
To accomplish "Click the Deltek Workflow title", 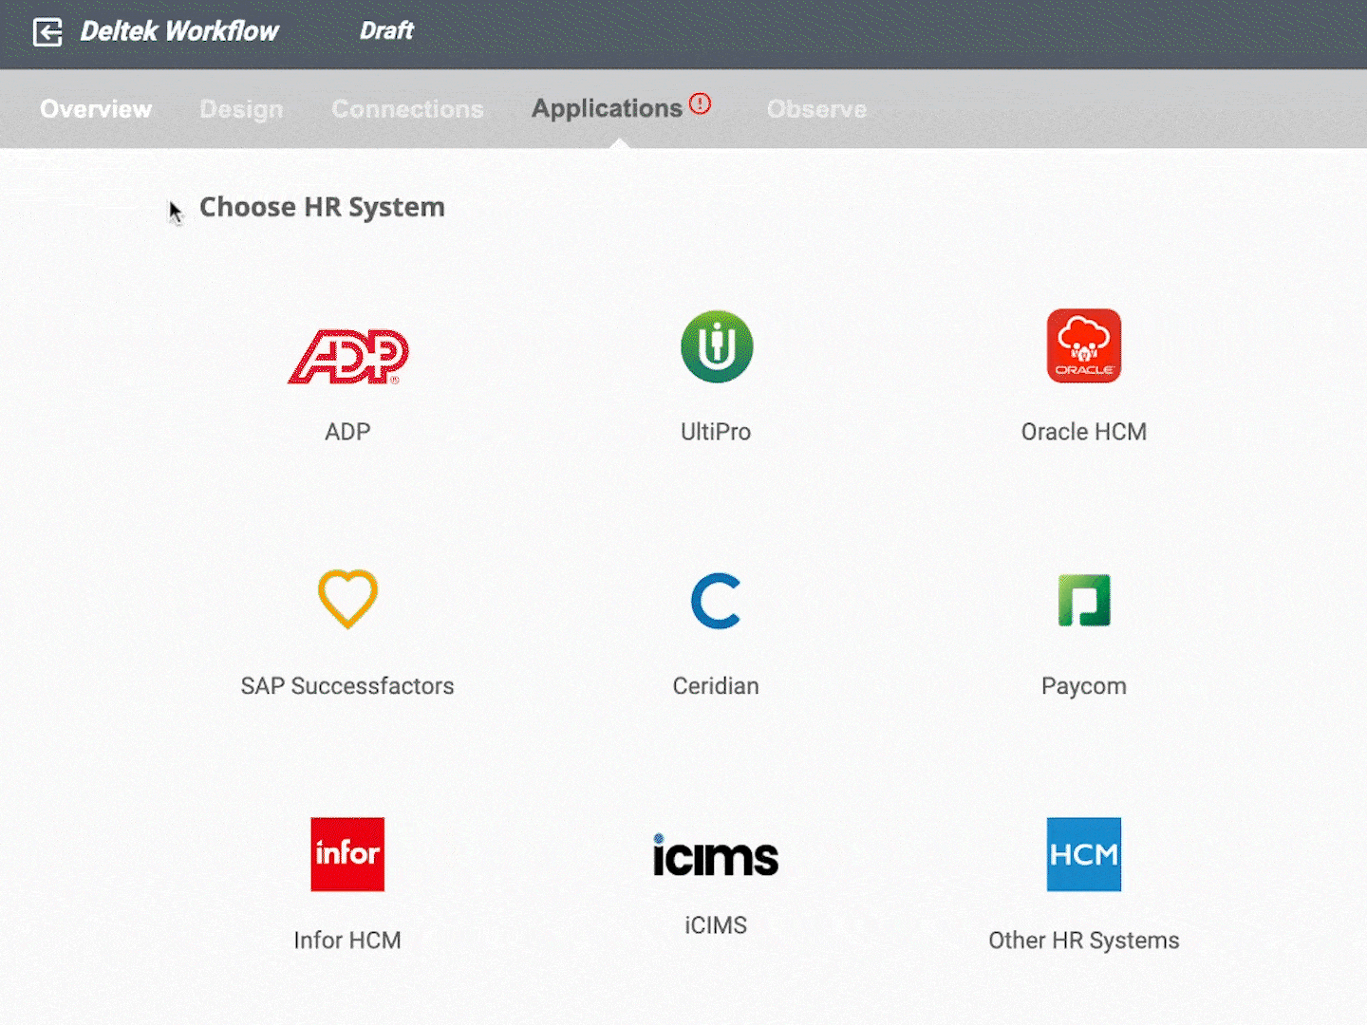I will click(179, 31).
